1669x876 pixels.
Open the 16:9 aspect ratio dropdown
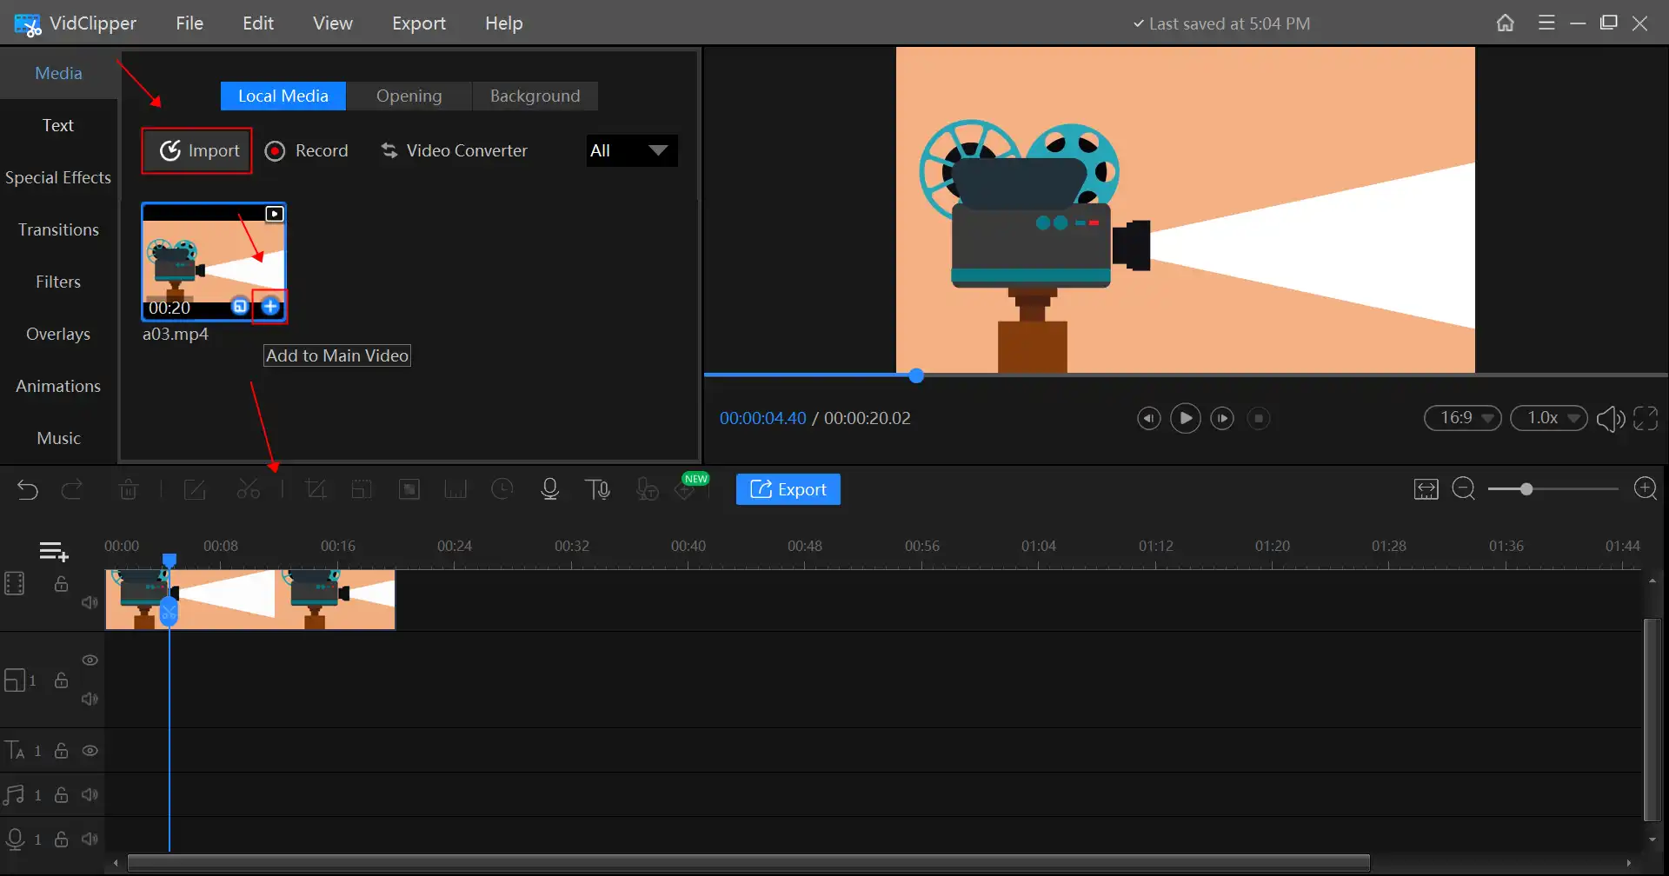coord(1463,418)
